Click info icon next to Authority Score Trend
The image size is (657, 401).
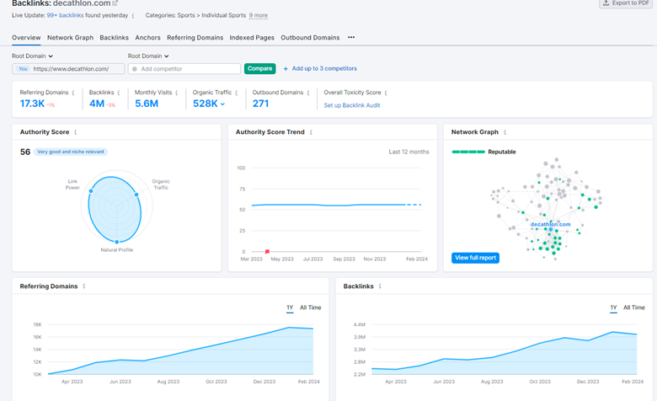pyautogui.click(x=312, y=132)
